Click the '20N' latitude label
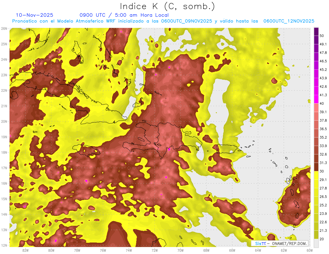 (4, 121)
